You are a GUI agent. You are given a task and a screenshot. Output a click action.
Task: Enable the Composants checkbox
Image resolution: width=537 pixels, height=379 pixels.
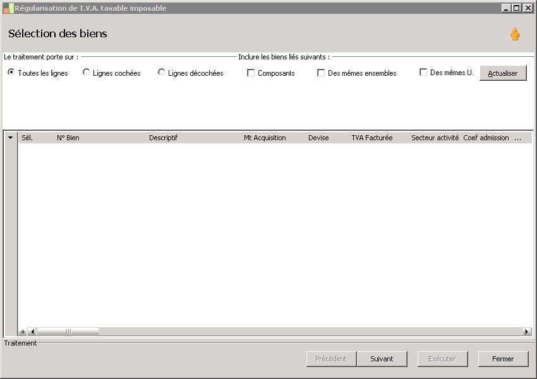[251, 73]
